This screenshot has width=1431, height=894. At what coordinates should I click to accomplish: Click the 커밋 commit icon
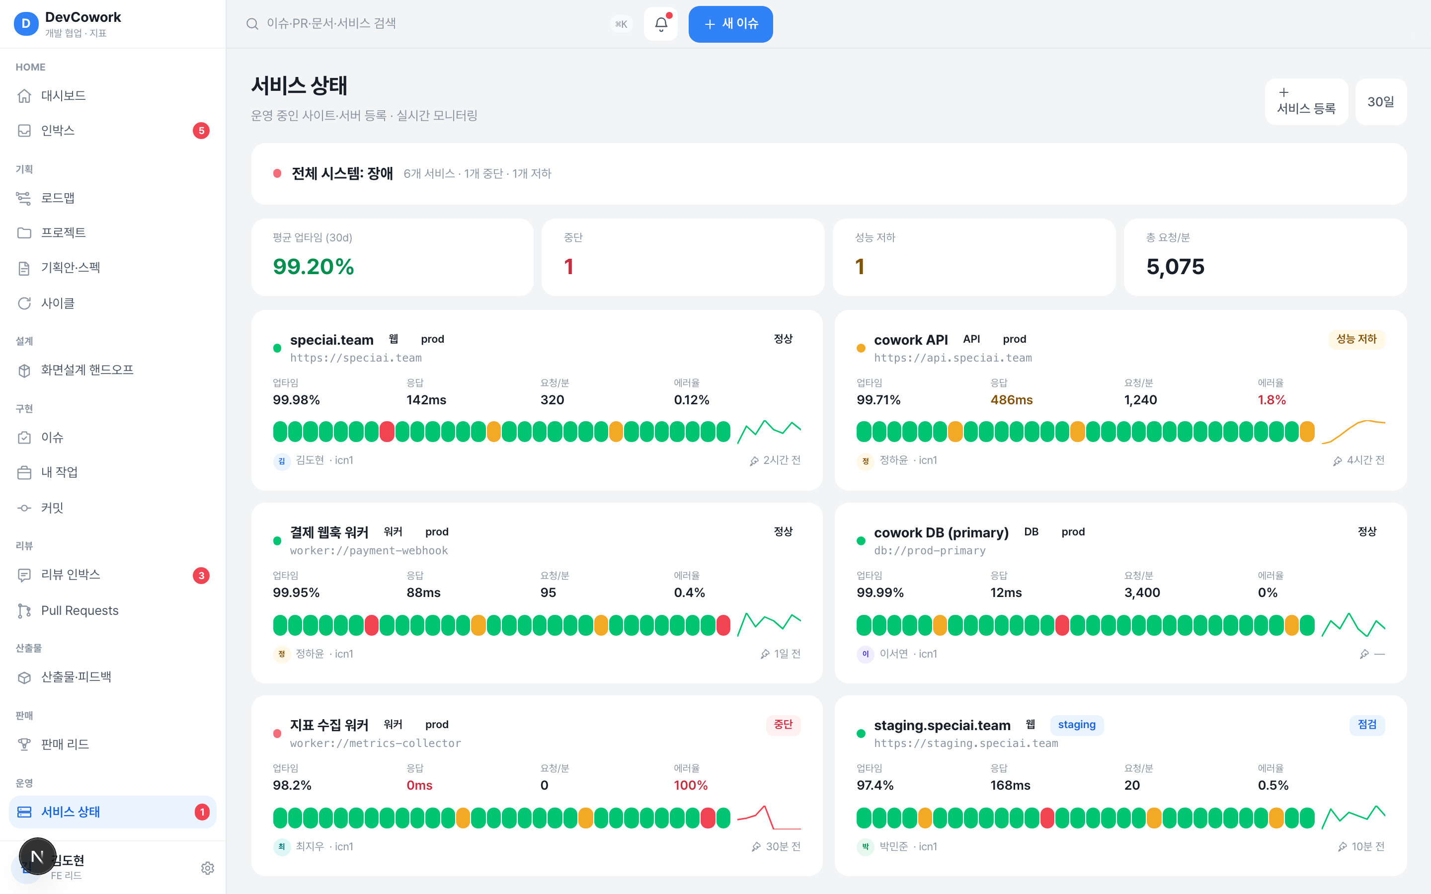coord(24,508)
